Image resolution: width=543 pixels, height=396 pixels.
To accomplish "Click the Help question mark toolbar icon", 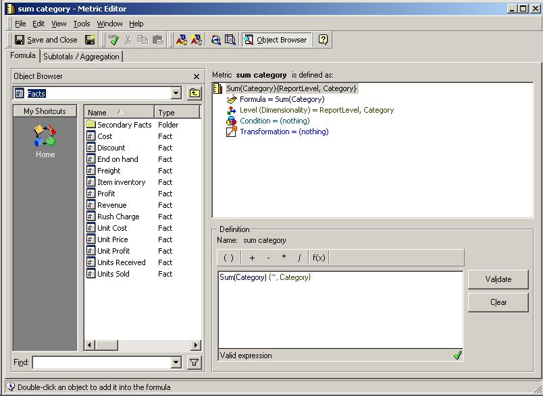I will (322, 39).
